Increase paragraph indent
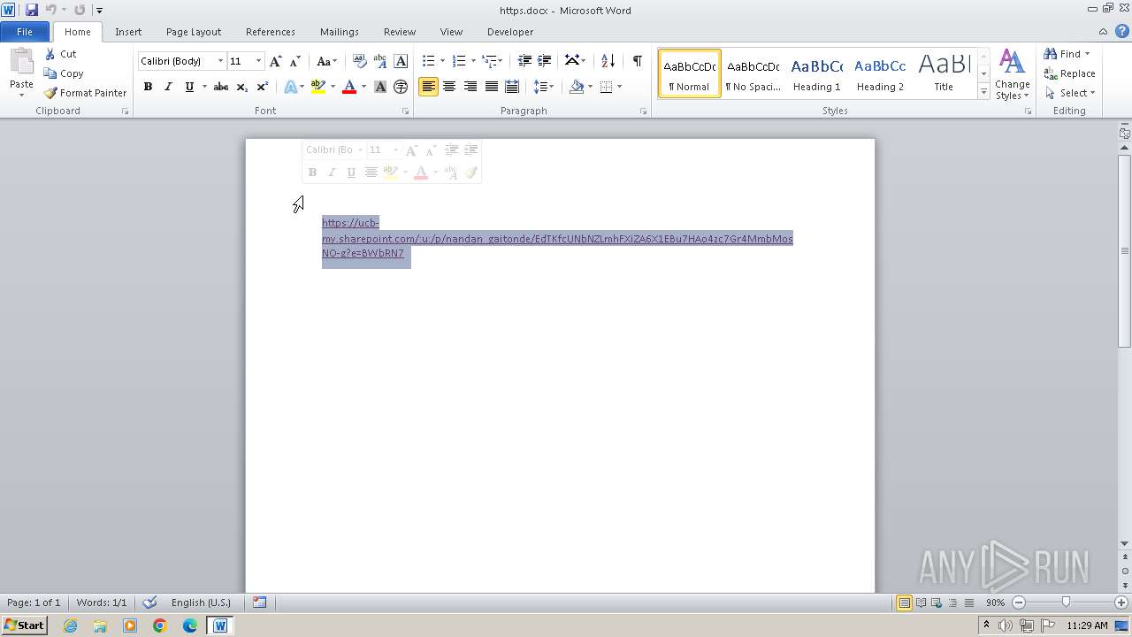Image resolution: width=1132 pixels, height=637 pixels. (x=545, y=61)
